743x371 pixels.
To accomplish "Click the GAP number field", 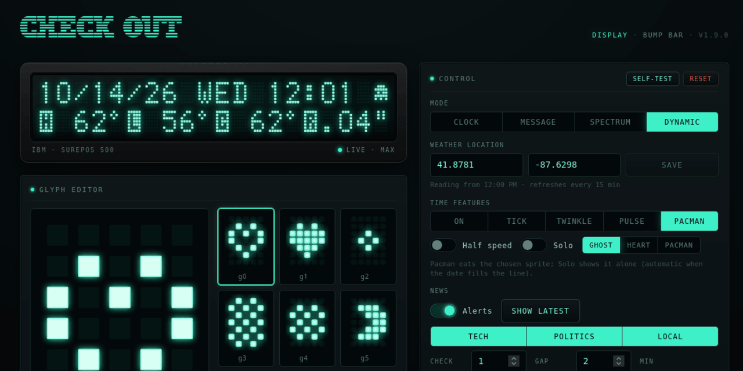I will coord(604,361).
